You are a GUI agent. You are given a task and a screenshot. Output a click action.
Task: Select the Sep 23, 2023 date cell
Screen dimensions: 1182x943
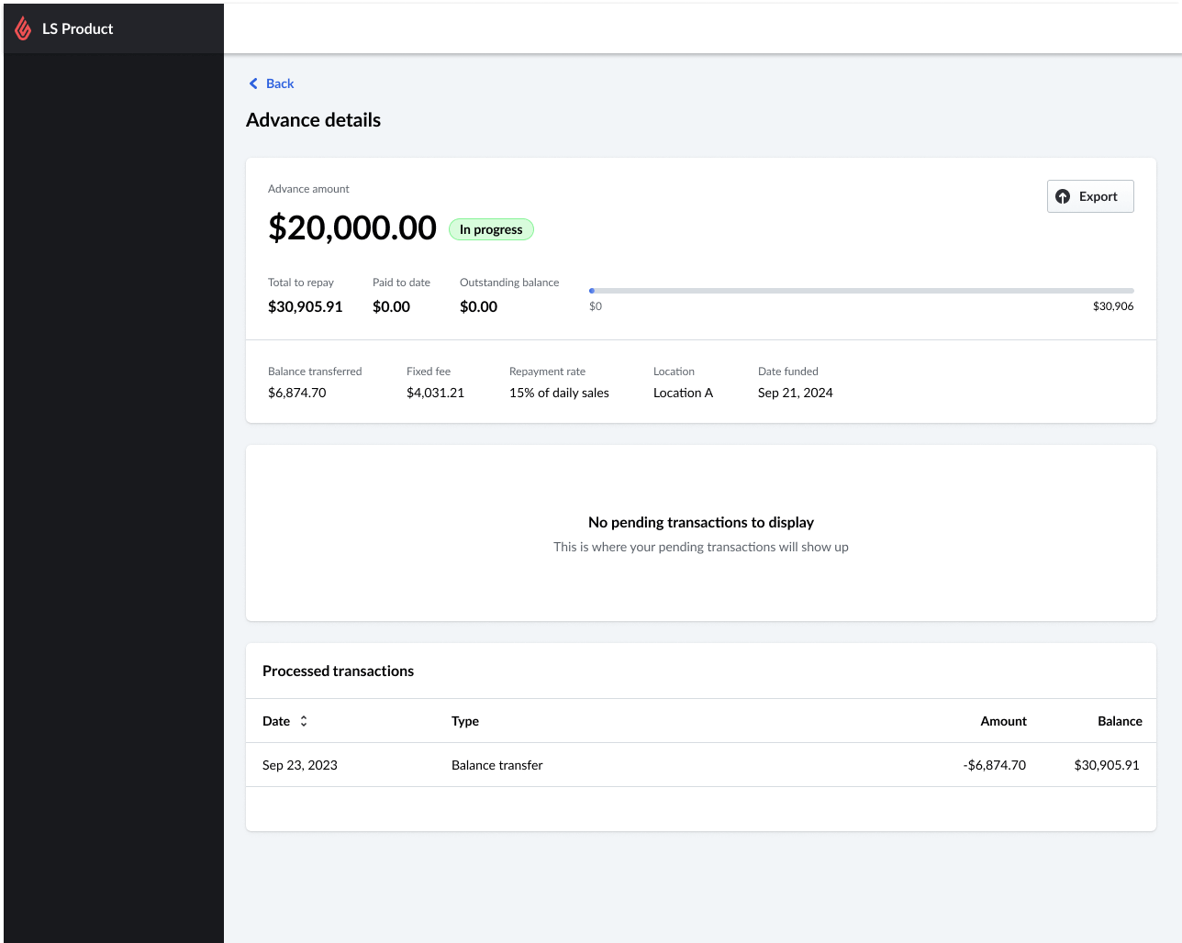300,765
